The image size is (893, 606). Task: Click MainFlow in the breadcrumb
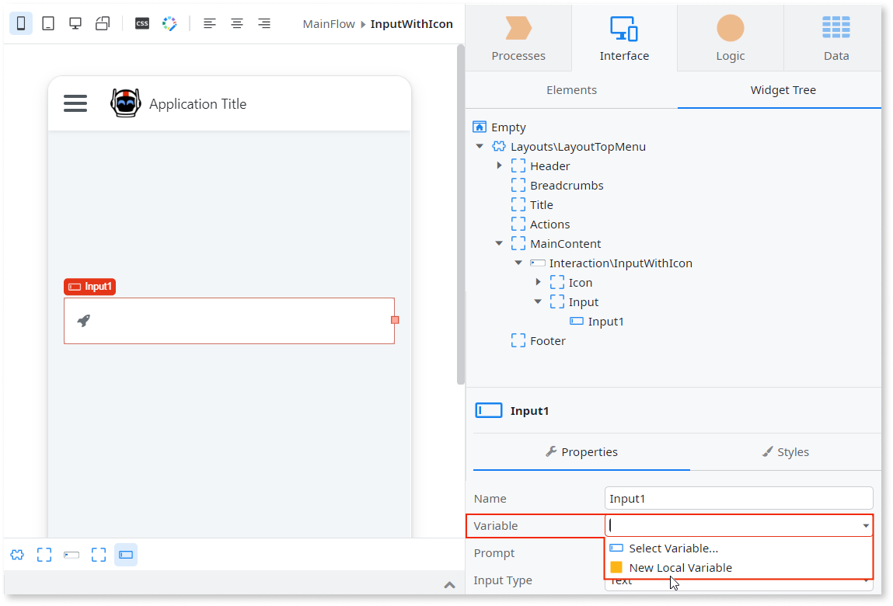point(329,24)
